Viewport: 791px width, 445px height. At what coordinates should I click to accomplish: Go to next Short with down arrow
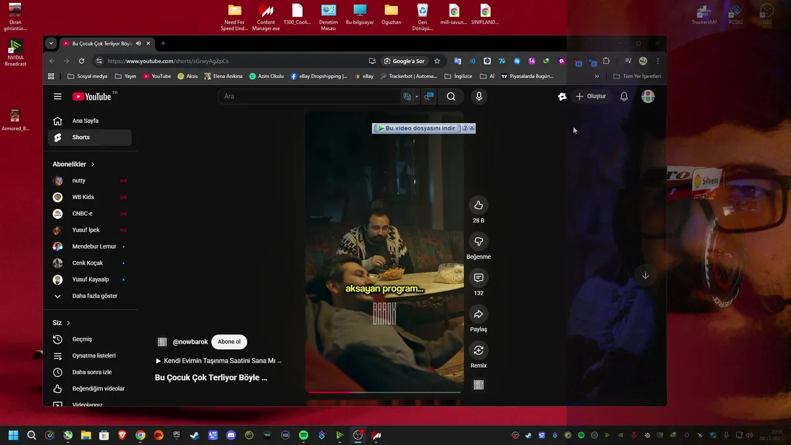tap(645, 276)
